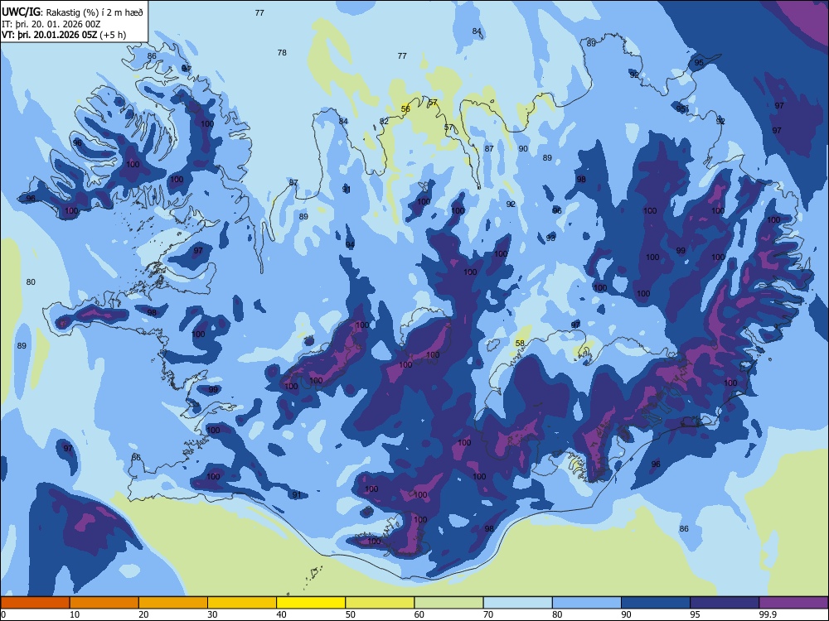
Task: Click the golden 30–40 legend swatch
Action: [242, 603]
